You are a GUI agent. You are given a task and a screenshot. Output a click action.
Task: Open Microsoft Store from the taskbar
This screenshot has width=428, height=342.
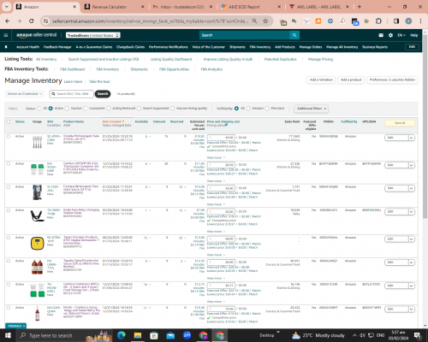[154, 335]
